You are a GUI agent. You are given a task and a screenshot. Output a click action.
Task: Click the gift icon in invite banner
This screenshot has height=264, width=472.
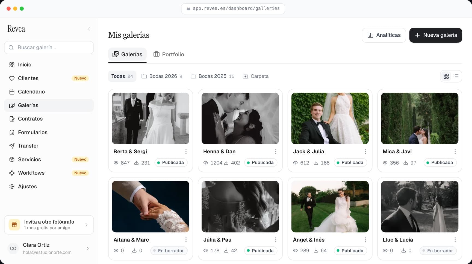(x=14, y=225)
